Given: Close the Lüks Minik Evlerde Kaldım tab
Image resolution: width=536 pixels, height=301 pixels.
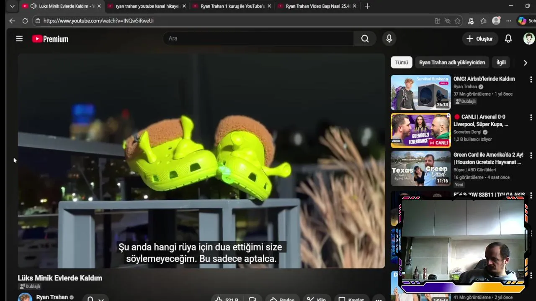Looking at the screenshot, I should 99,6.
